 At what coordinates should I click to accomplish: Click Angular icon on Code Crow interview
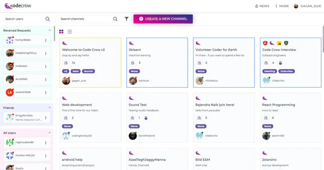(x=265, y=43)
